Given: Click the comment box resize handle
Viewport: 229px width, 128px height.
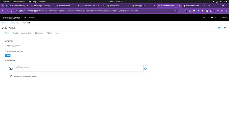Looking at the screenshot, I should [143, 71].
